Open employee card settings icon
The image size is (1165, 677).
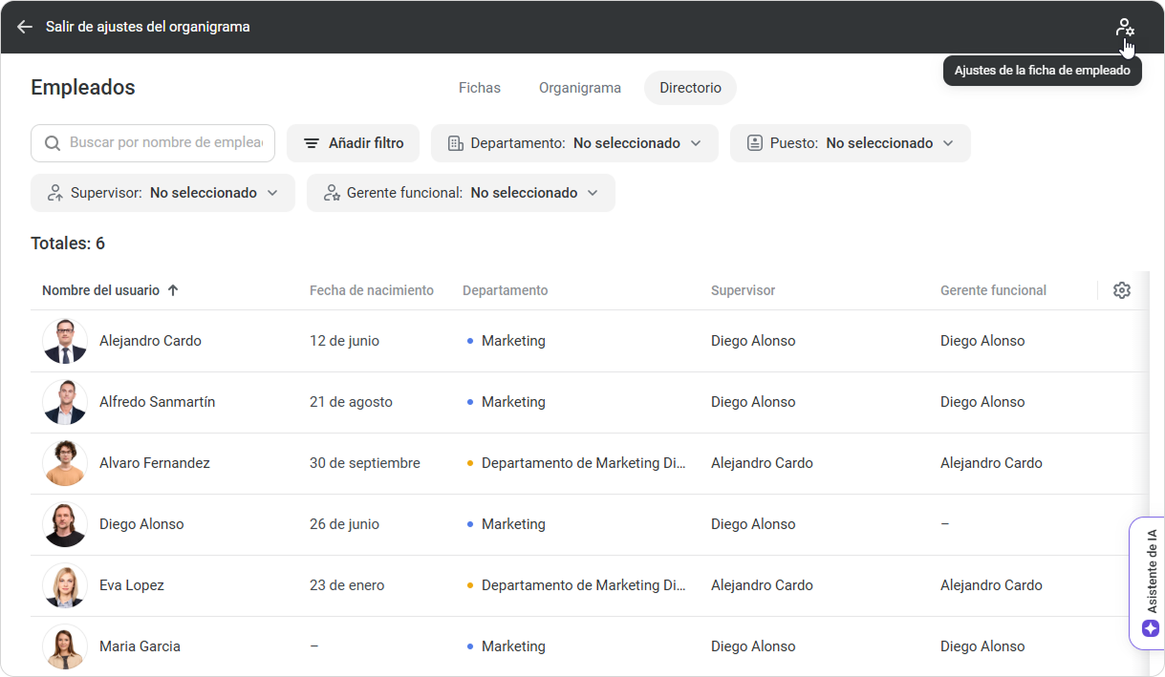point(1124,28)
